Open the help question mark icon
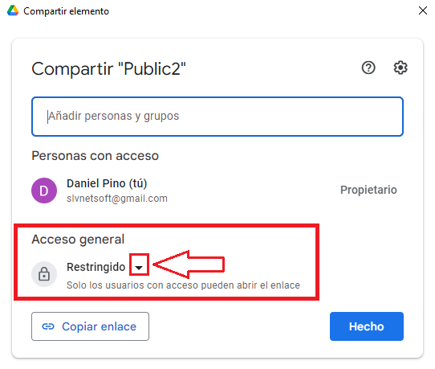435x369 pixels. pyautogui.click(x=368, y=68)
